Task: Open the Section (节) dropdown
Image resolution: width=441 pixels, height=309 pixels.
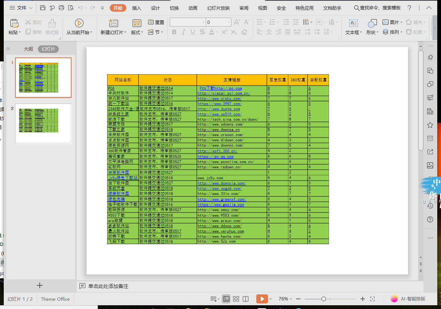Action: pyautogui.click(x=155, y=32)
